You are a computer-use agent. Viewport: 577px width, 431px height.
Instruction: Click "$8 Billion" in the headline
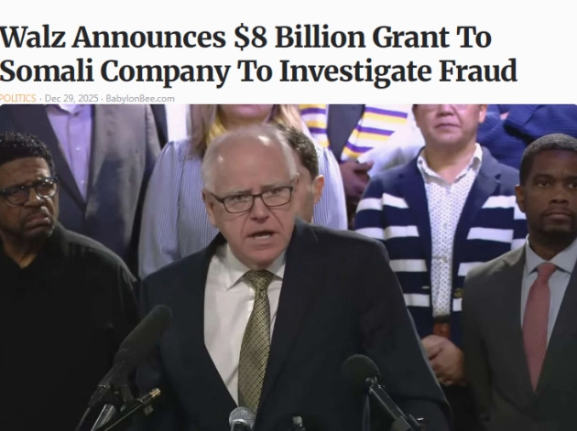(x=300, y=37)
